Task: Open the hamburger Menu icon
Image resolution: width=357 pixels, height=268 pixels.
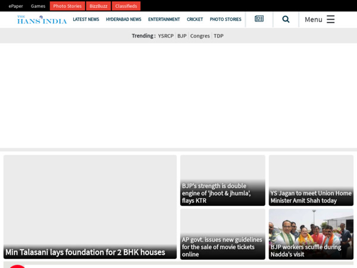Action: pos(331,20)
